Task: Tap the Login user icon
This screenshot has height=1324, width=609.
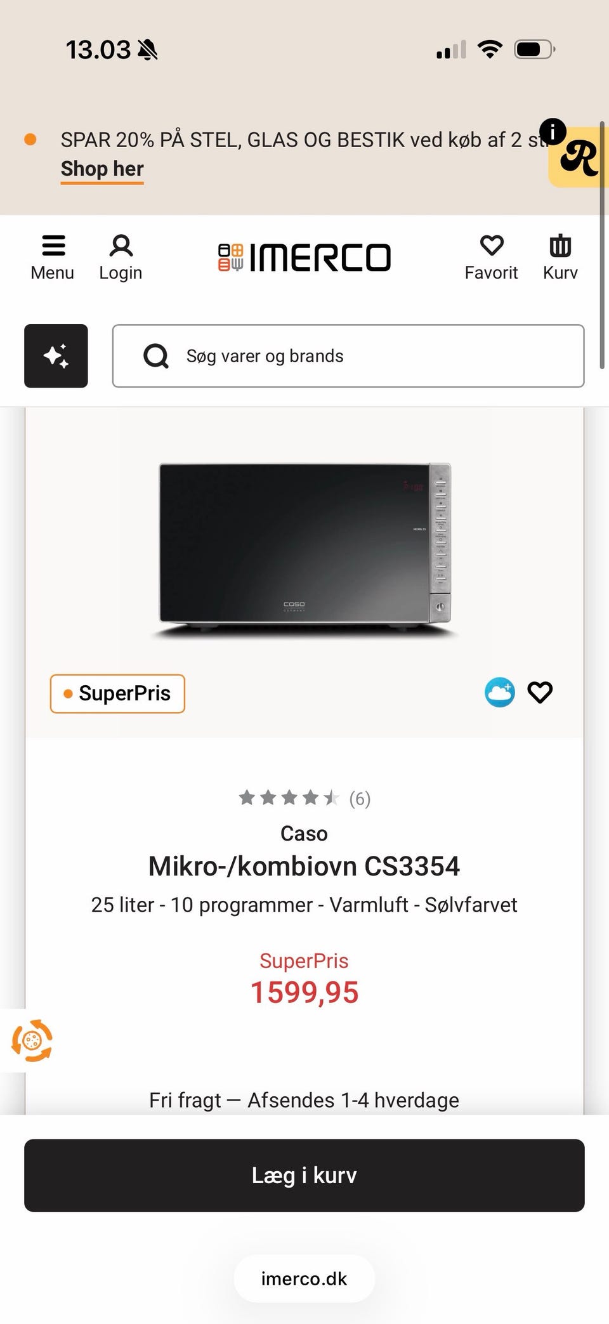Action: tap(121, 258)
